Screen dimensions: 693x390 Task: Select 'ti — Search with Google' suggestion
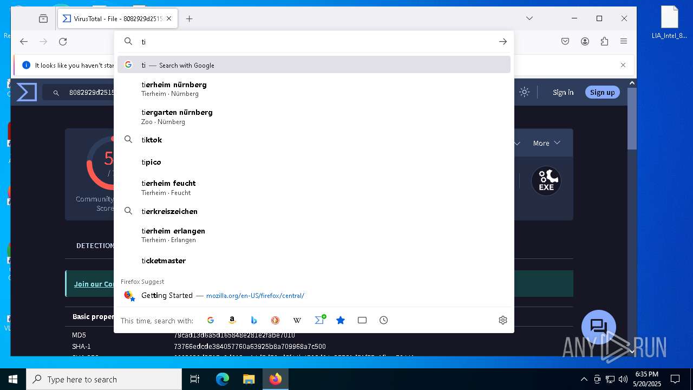pos(314,65)
